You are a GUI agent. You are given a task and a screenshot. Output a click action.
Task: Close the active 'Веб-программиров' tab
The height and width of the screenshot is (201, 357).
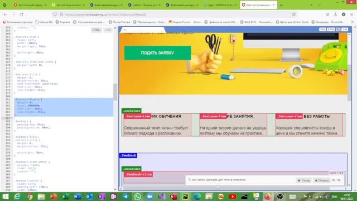[x=273, y=5]
